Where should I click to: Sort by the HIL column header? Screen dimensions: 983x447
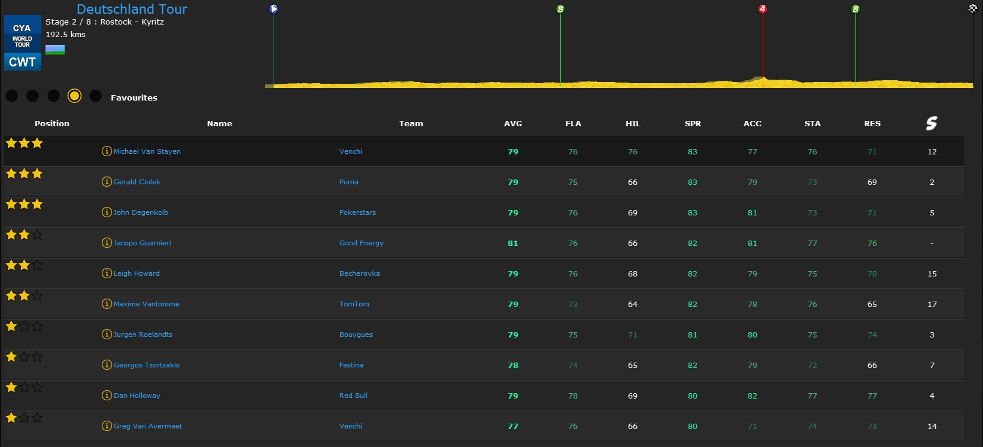633,123
